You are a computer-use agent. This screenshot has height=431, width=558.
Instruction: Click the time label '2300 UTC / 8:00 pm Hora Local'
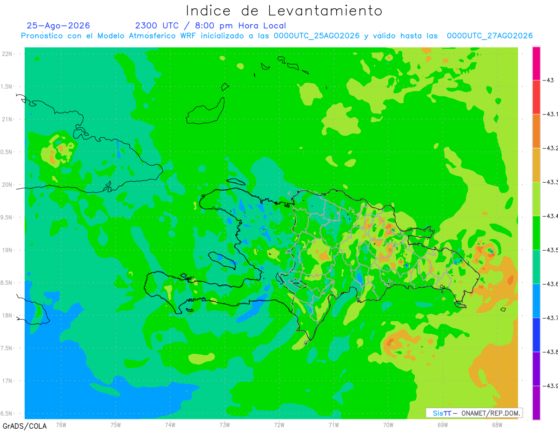pyautogui.click(x=210, y=26)
